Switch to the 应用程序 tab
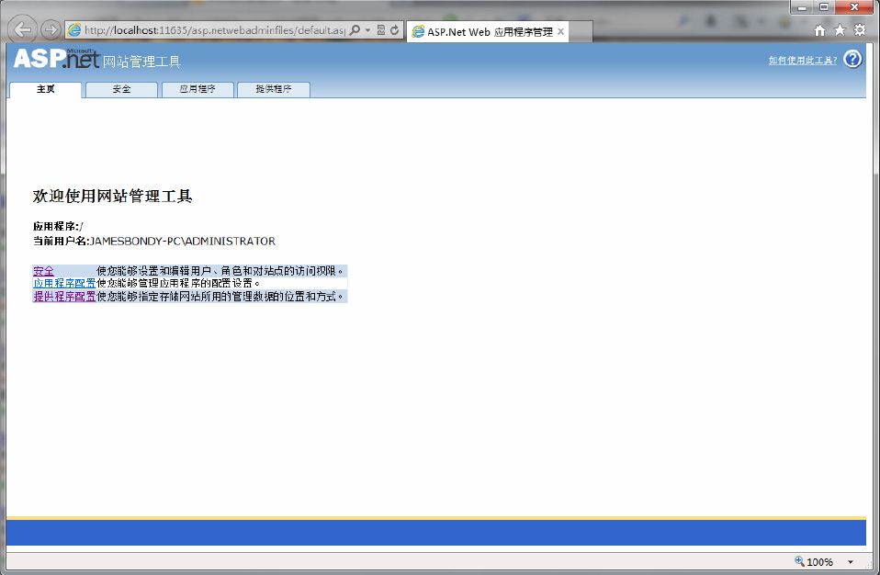 coord(197,89)
